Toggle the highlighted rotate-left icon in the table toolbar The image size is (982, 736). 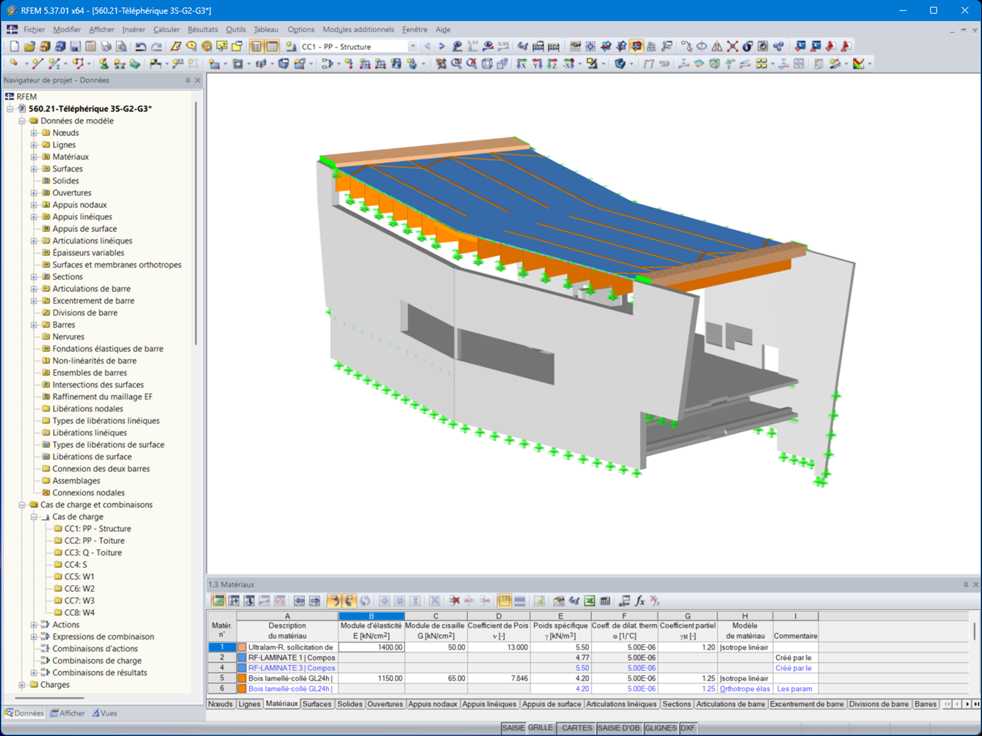333,600
